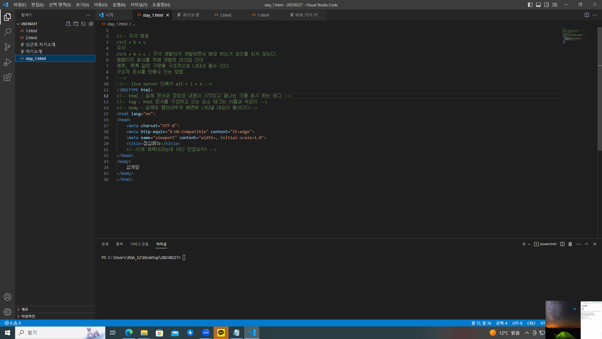The width and height of the screenshot is (602, 339).
Task: Open Run and Debug view
Action: point(8,62)
